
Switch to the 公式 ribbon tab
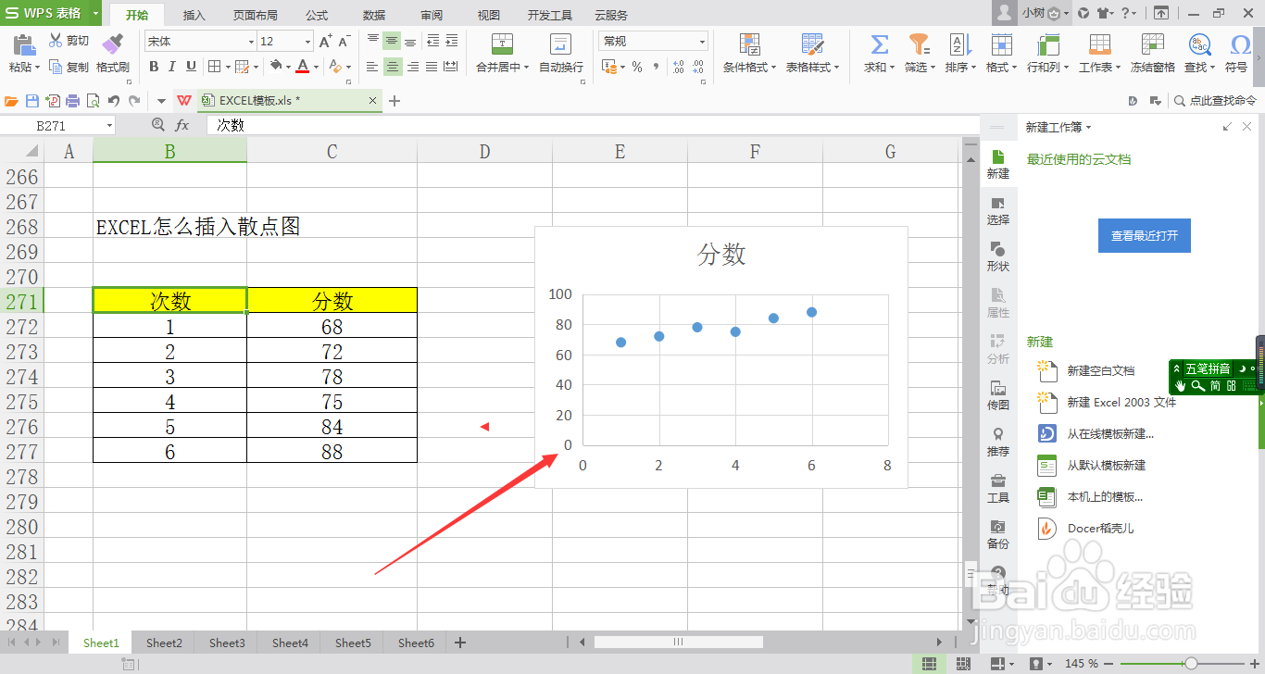pos(317,15)
